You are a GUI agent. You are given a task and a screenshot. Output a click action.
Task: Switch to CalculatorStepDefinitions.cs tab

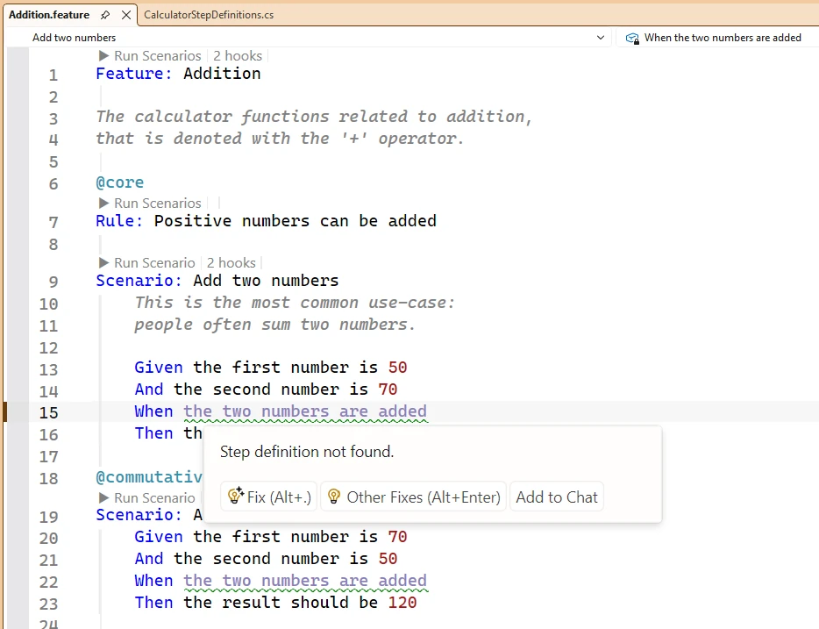click(x=209, y=15)
